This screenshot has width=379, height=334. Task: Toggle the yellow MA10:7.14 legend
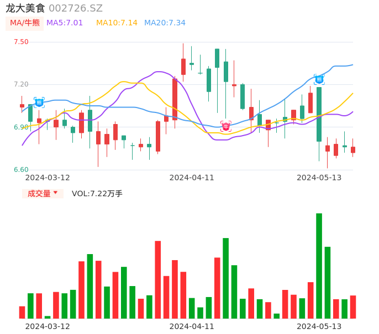(x=117, y=23)
